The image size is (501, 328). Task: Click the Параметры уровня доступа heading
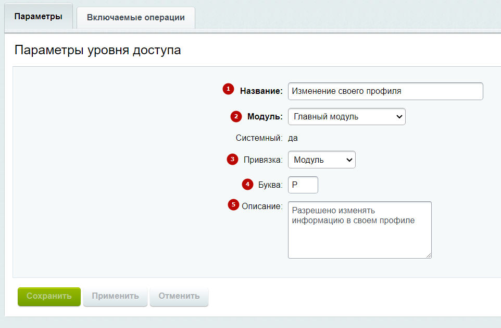(x=98, y=50)
